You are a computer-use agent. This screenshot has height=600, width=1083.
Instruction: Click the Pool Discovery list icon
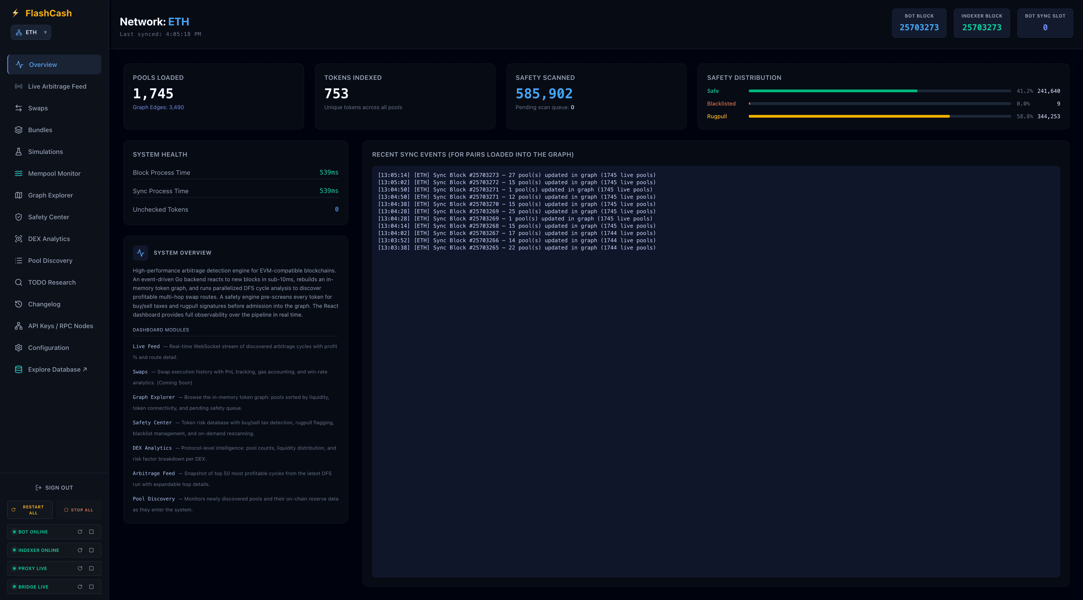(18, 261)
